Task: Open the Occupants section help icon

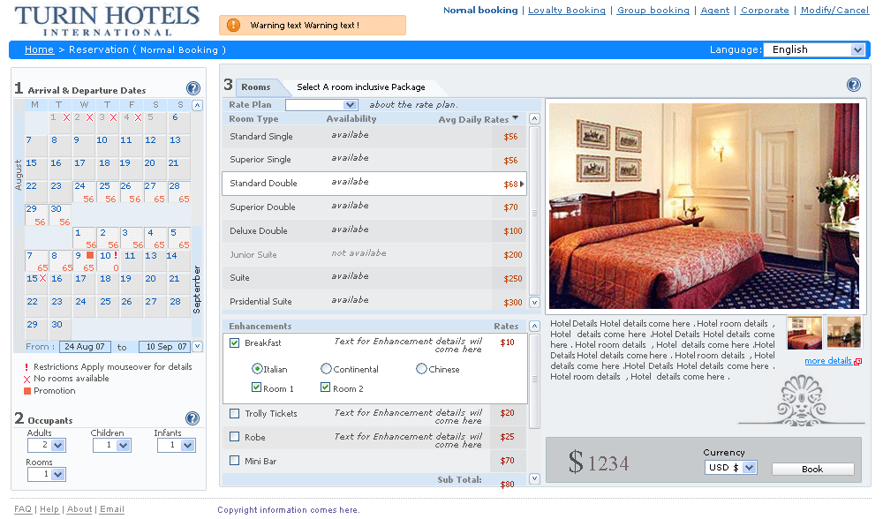Action: [192, 418]
